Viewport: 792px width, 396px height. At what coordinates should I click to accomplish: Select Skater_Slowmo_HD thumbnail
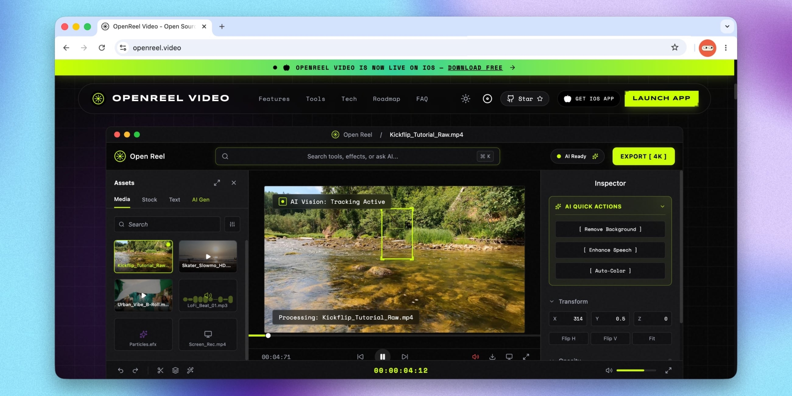click(208, 256)
